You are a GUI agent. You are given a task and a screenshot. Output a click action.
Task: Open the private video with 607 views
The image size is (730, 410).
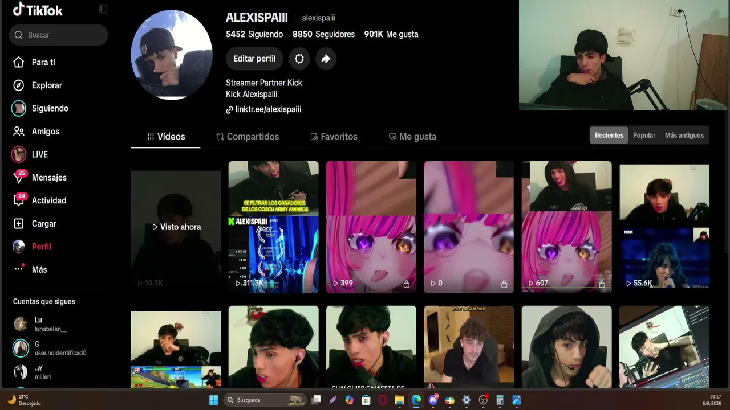click(567, 227)
